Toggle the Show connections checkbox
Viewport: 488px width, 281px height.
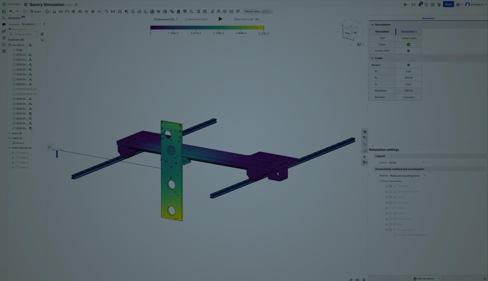380,181
